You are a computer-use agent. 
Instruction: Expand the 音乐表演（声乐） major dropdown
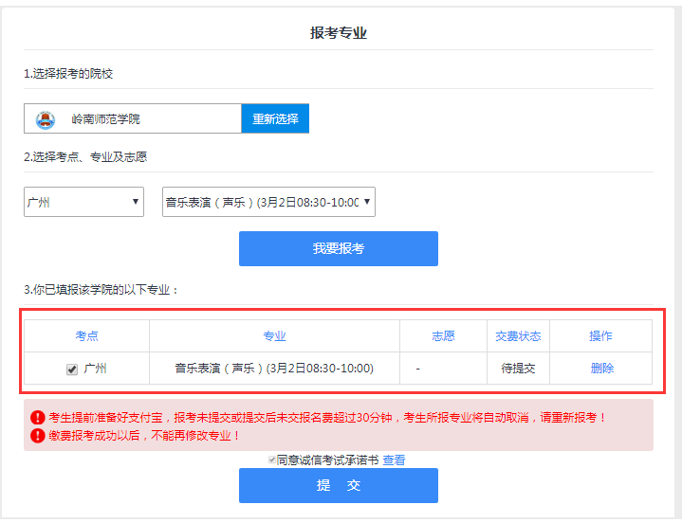[268, 202]
